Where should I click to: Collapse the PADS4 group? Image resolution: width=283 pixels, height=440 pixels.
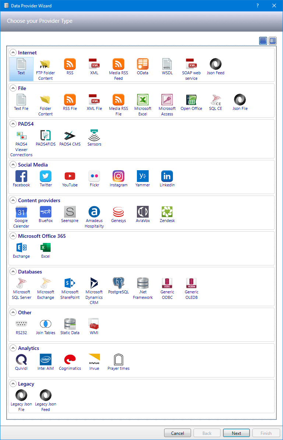(13, 124)
